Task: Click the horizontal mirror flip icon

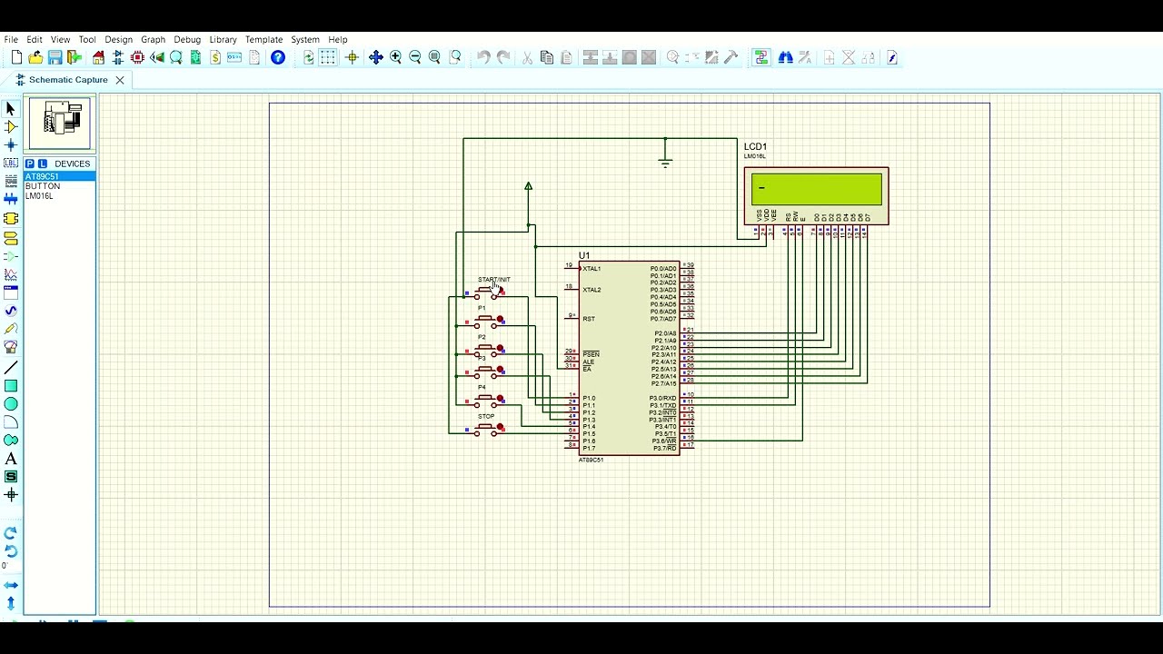Action: coord(11,586)
